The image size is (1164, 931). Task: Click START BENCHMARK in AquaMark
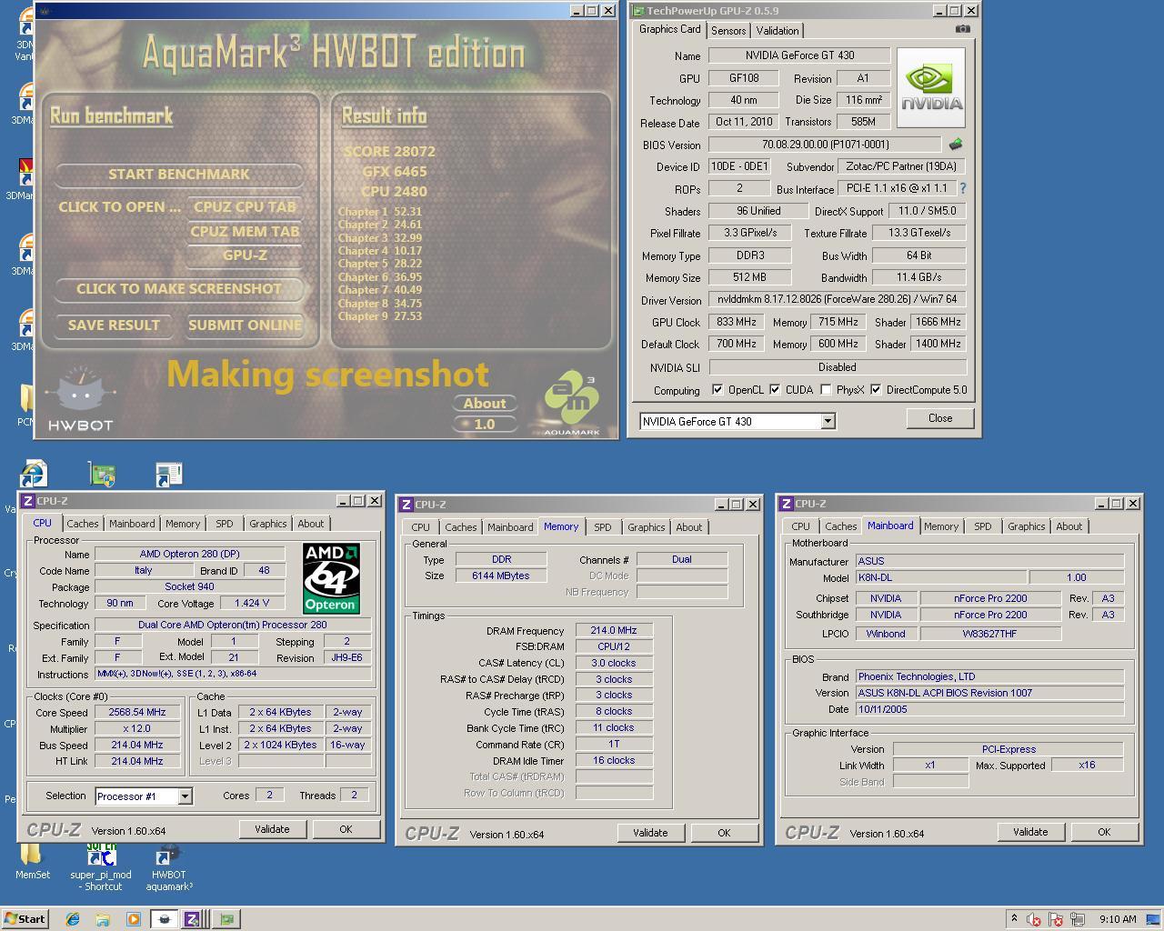pyautogui.click(x=178, y=174)
